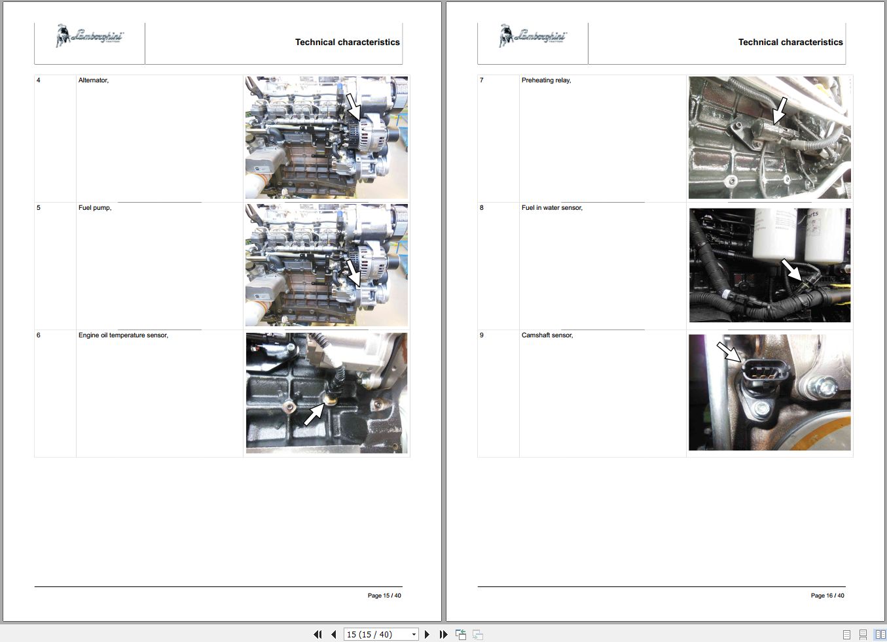The image size is (887, 642).
Task: Select the Camshaft sensor image
Action: pyautogui.click(x=769, y=392)
